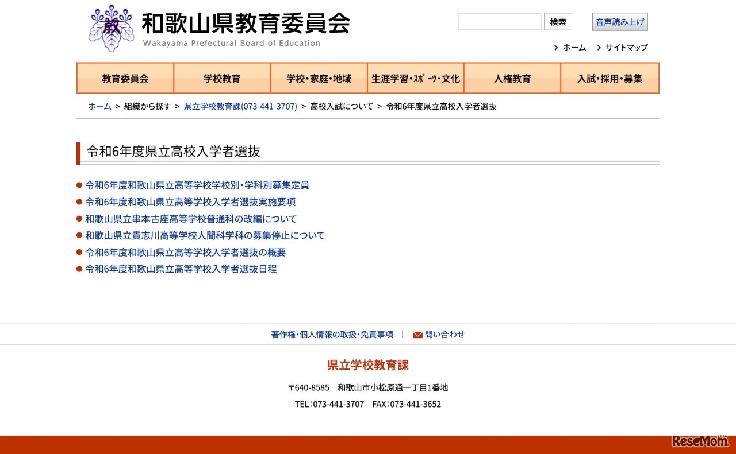Open the サイトマップ link
Viewport: 736px width, 454px height.
click(x=626, y=48)
